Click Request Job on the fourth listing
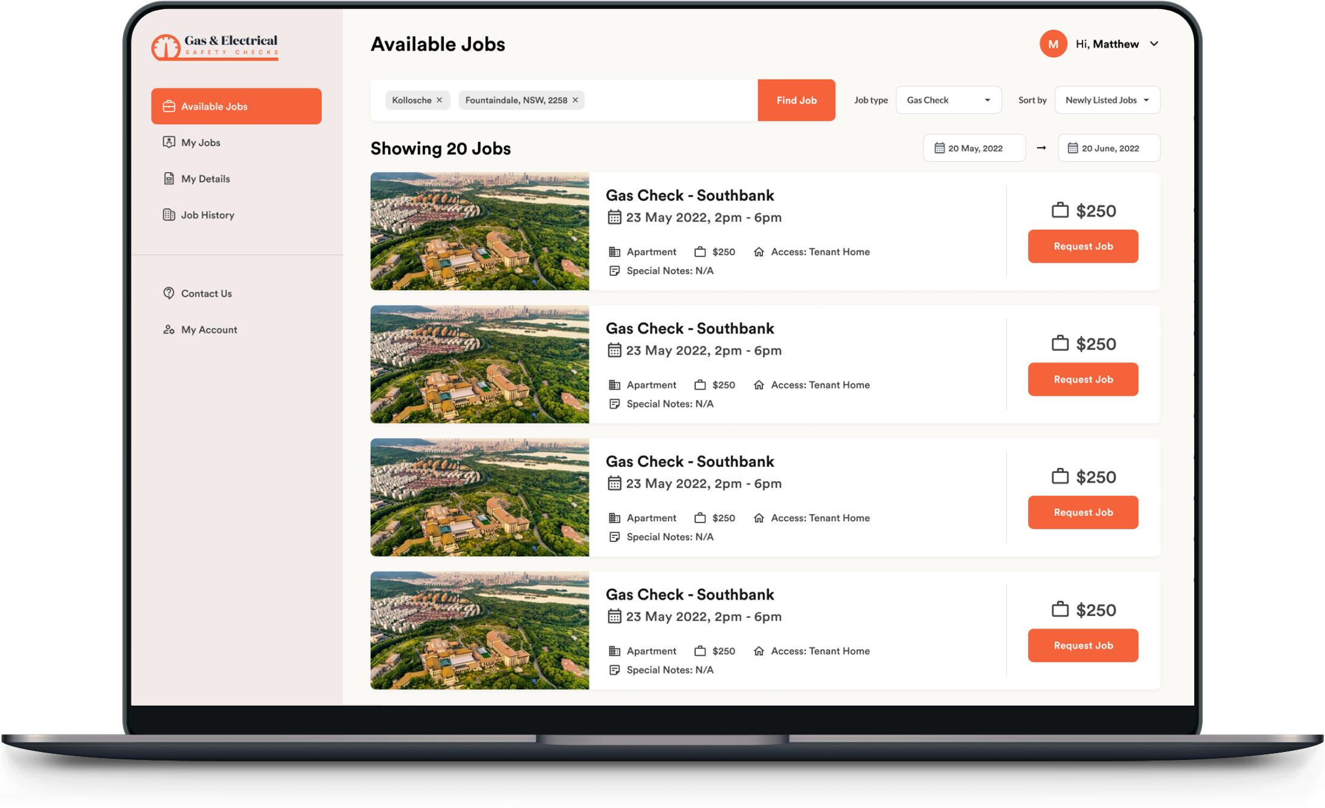1325x808 pixels. pyautogui.click(x=1083, y=645)
